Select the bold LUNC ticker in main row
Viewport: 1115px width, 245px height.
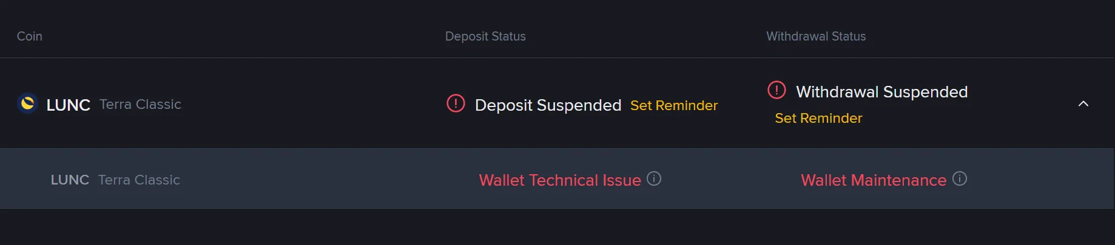[x=69, y=105]
